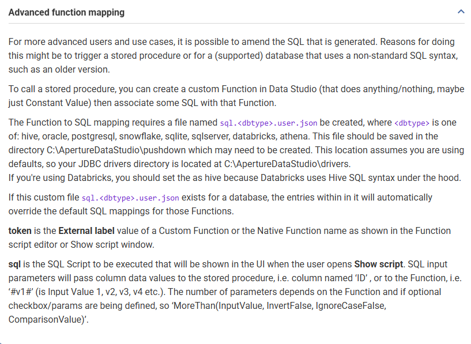Click the 'To call a stored procedure' sentence
471x344 pixels.
point(236,96)
